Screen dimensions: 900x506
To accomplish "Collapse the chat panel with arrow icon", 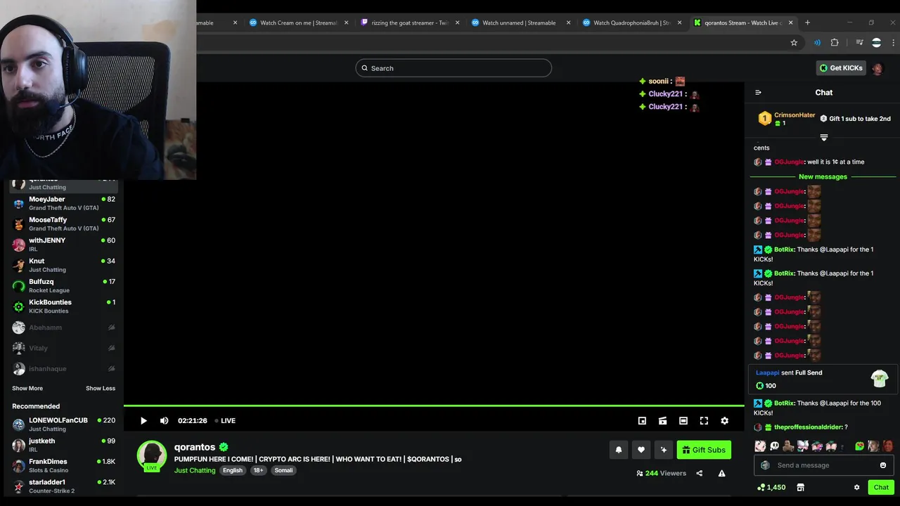I will (758, 92).
